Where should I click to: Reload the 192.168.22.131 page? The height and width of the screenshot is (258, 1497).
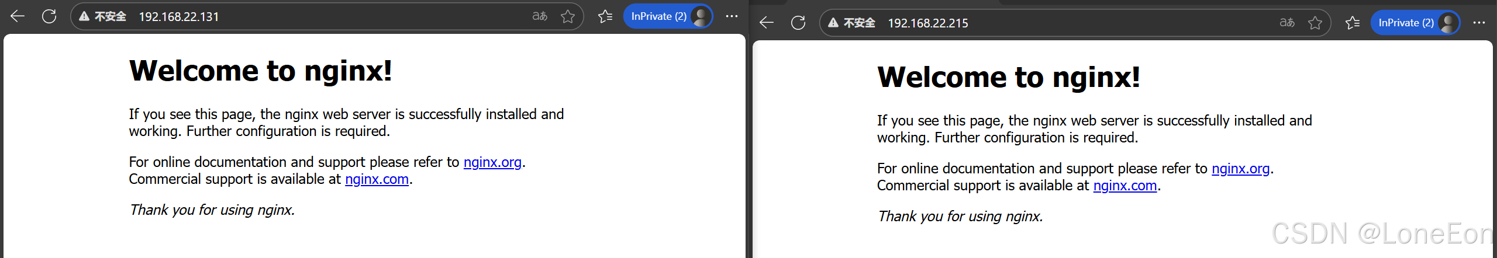[49, 16]
